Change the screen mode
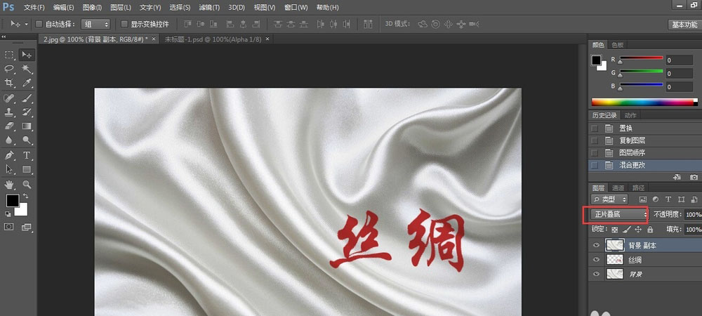 [x=27, y=227]
